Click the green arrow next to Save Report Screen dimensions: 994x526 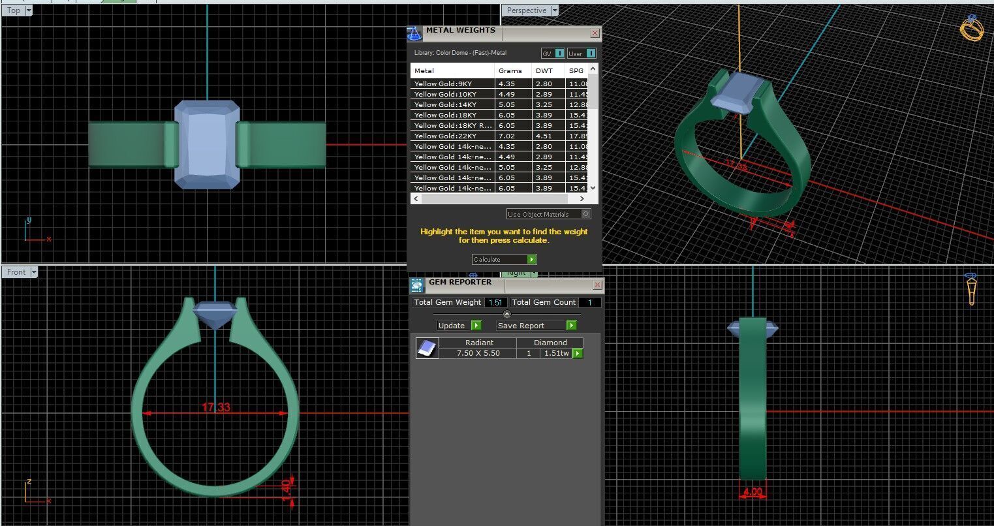(x=572, y=325)
